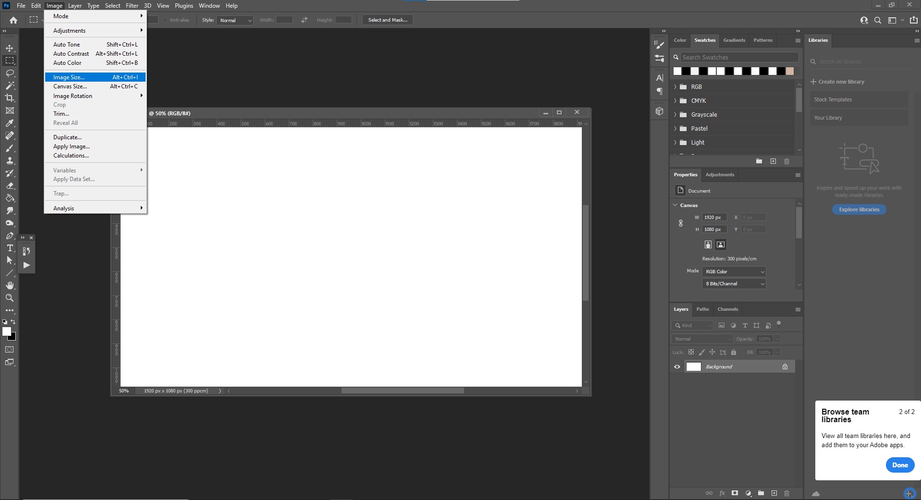921x500 pixels.
Task: Select the Move tool
Action: click(x=10, y=48)
